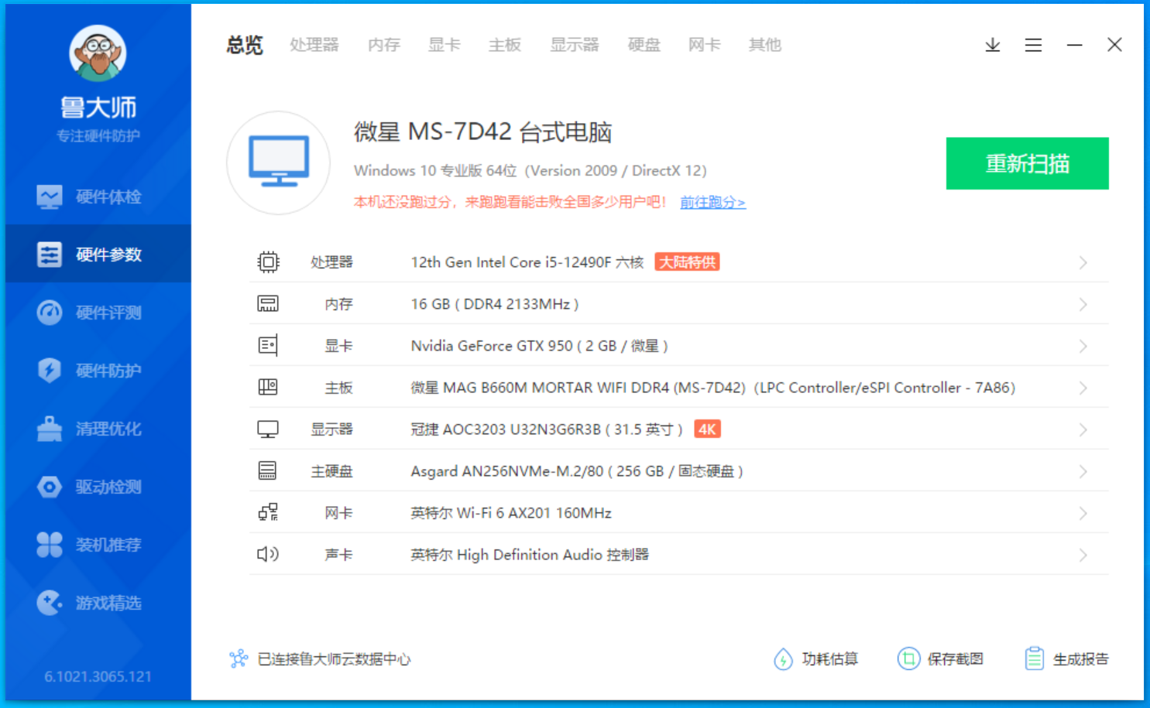Expand the 处理器 row details
Screen dimensions: 1150x708
(1082, 262)
